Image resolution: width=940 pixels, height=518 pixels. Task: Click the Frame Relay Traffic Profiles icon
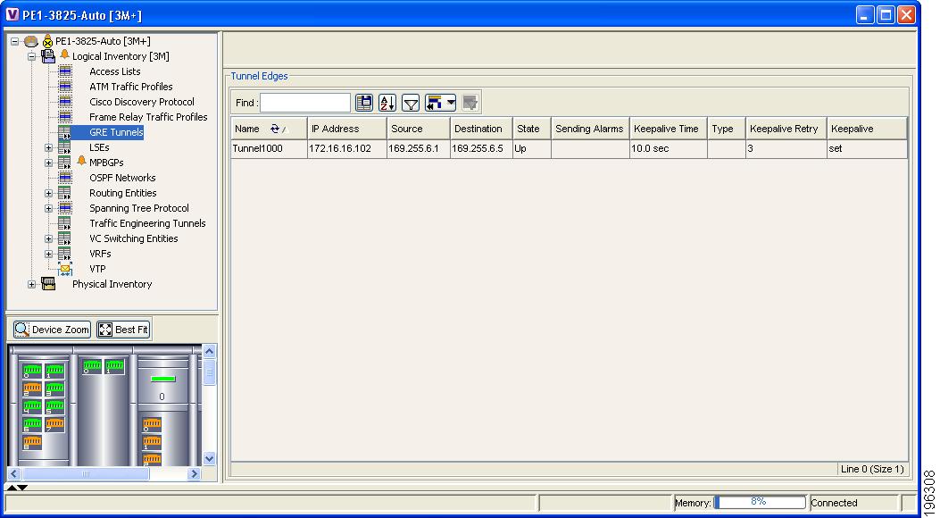[x=65, y=118]
